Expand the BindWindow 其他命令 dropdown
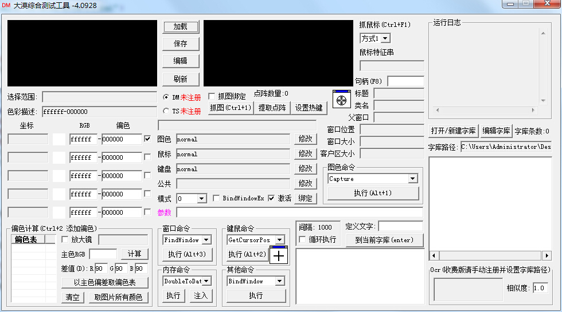This screenshot has width=562, height=312. pos(280,281)
